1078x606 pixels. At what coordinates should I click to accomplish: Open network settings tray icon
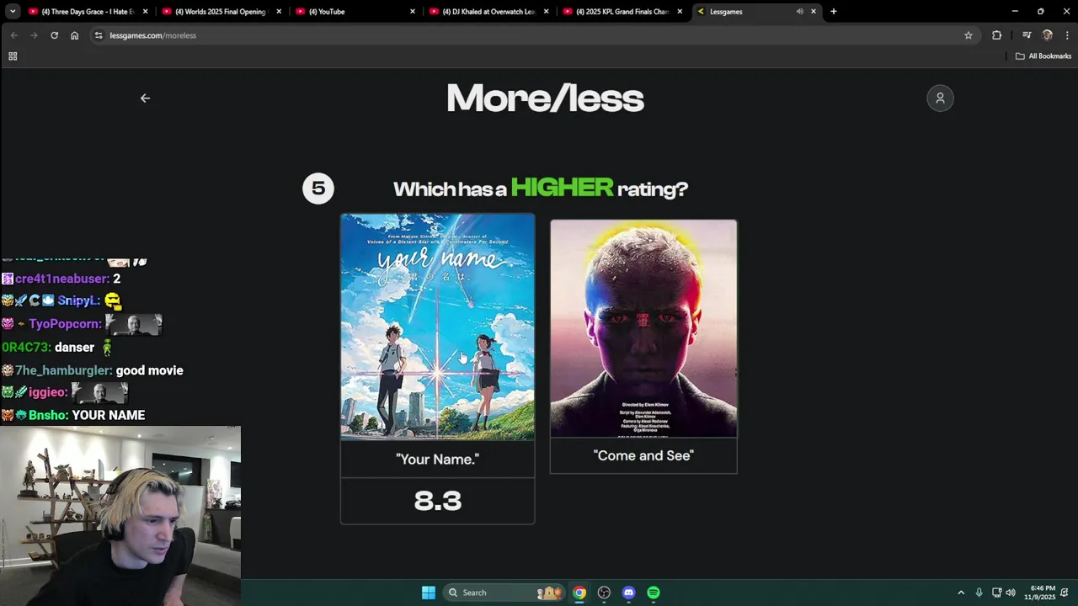pos(996,593)
